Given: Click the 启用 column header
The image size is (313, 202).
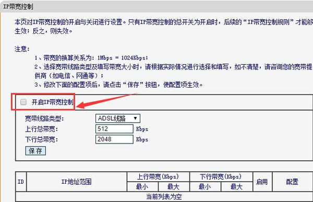Looking at the screenshot, I should coord(262,182).
